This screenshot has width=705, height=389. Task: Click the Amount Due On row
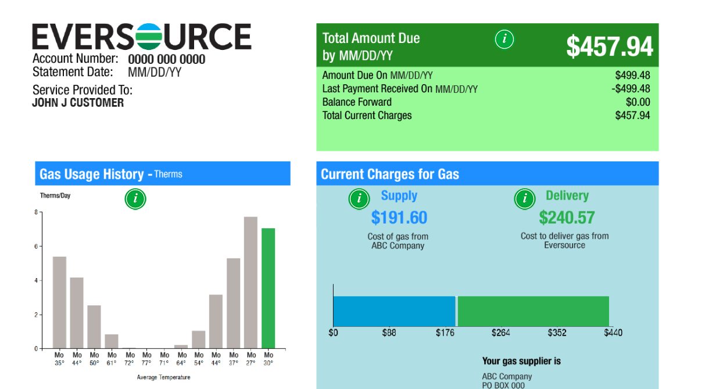[x=486, y=75]
